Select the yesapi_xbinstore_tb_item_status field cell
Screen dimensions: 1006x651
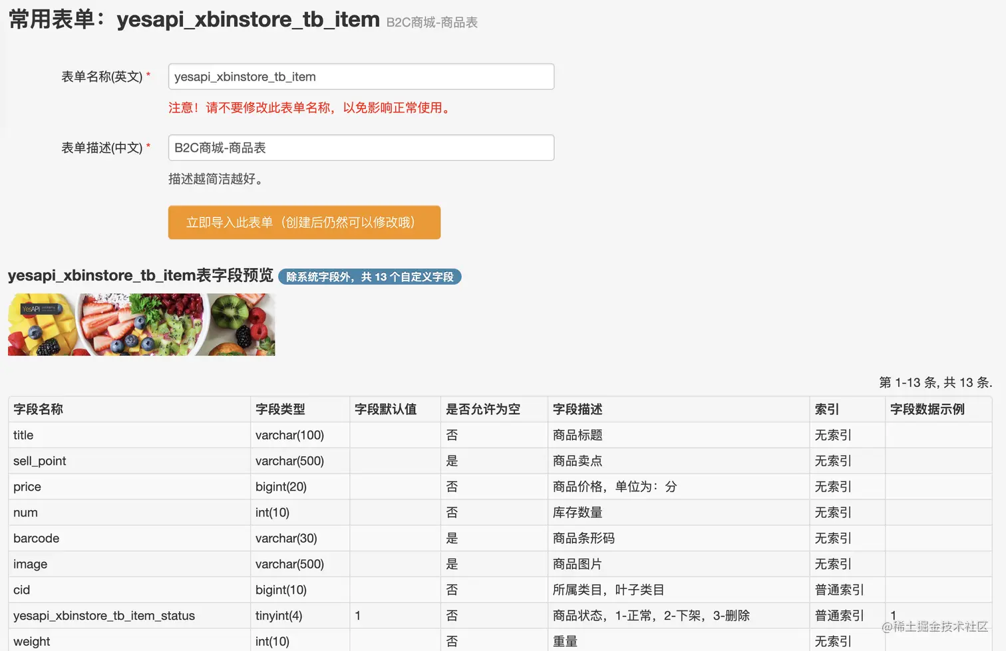click(130, 616)
